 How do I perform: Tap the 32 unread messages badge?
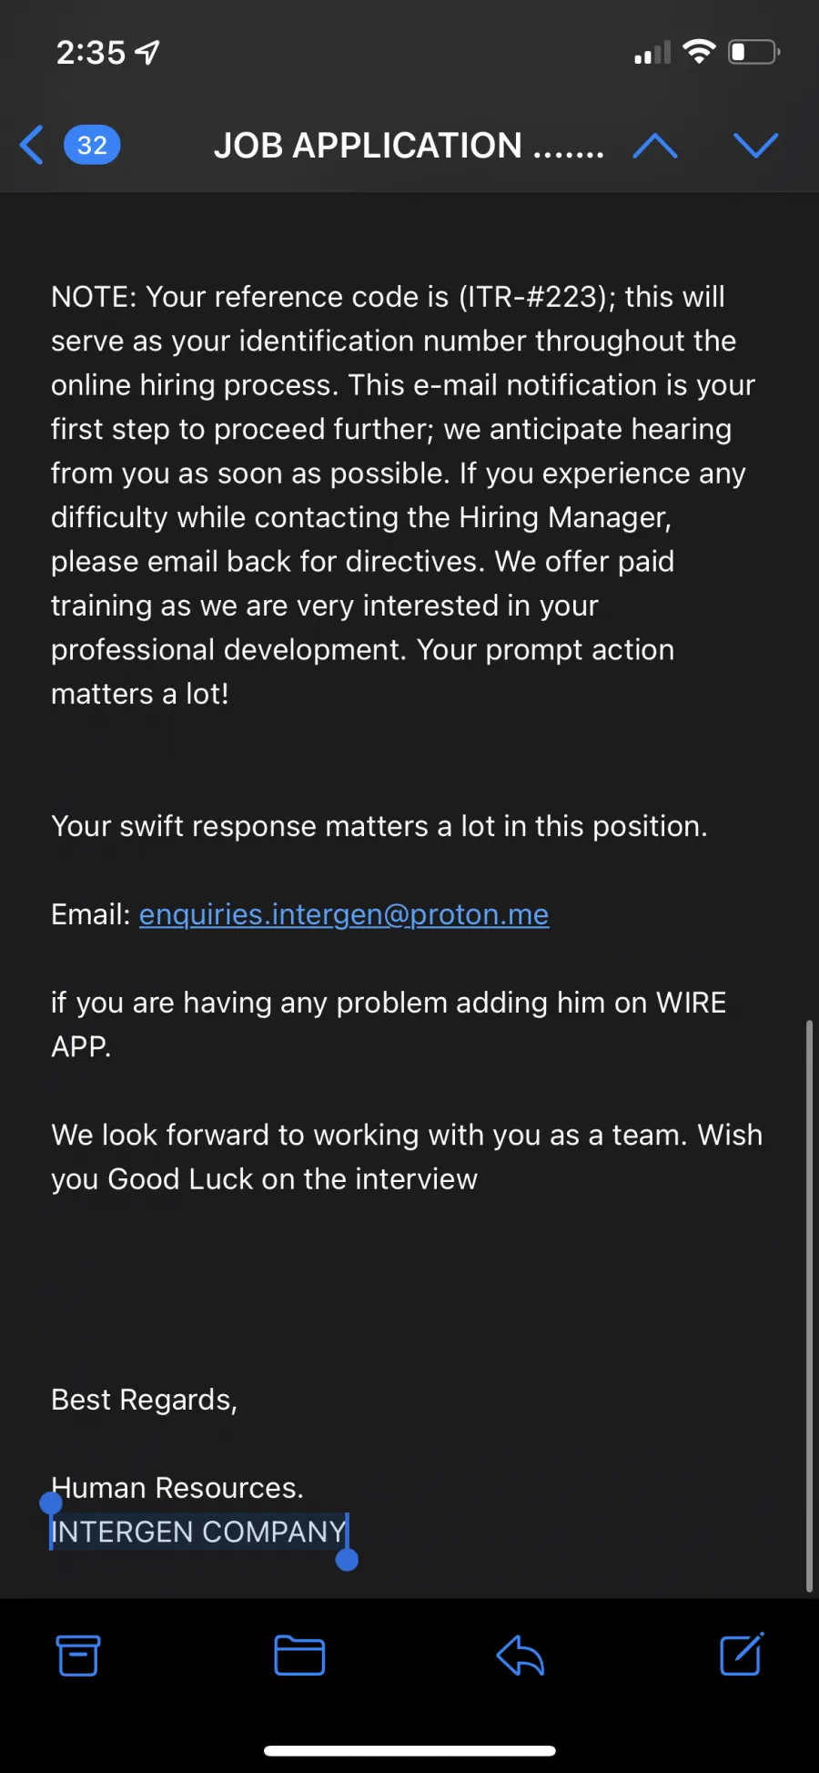92,145
